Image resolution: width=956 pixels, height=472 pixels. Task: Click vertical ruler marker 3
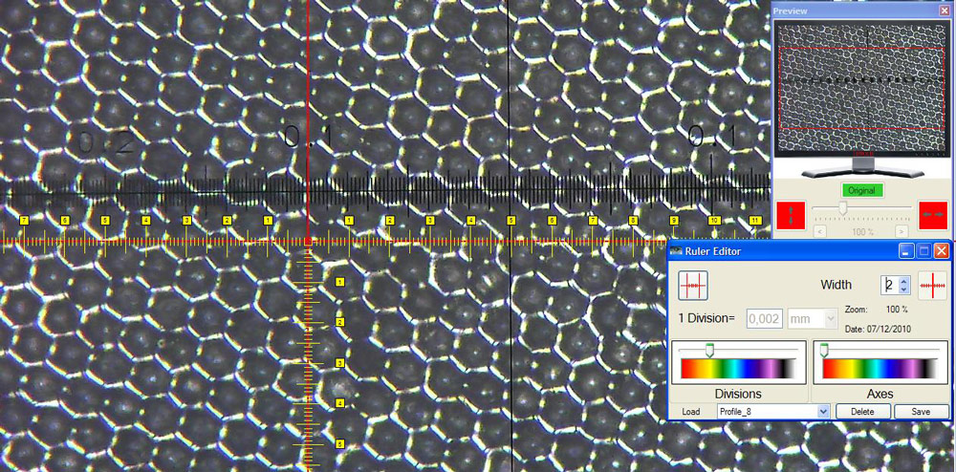coord(340,363)
